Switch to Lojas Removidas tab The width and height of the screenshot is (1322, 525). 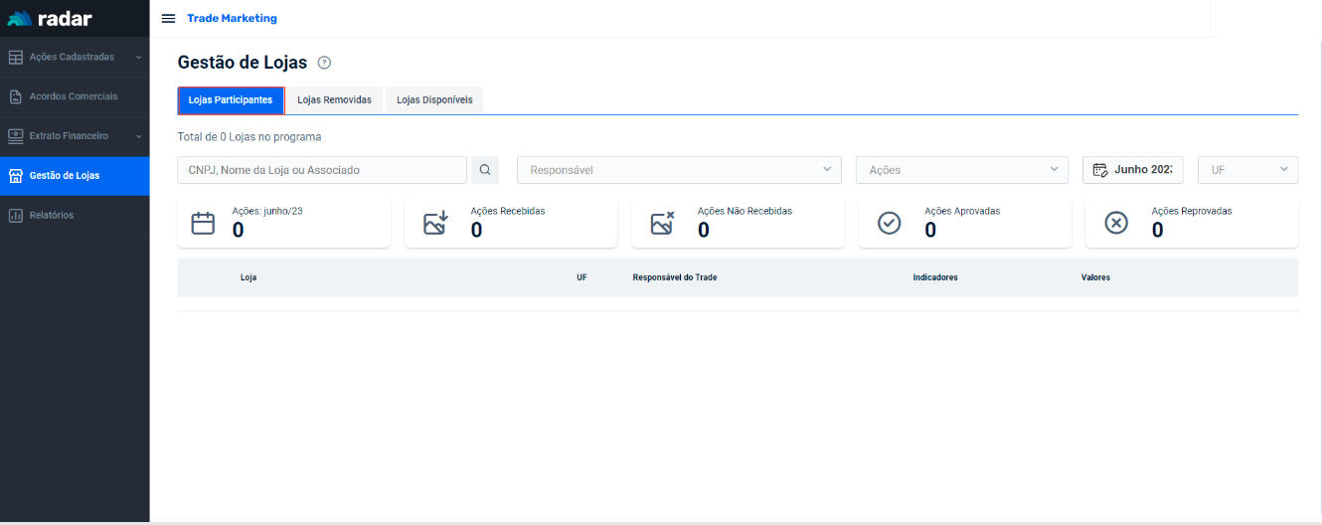tap(334, 100)
